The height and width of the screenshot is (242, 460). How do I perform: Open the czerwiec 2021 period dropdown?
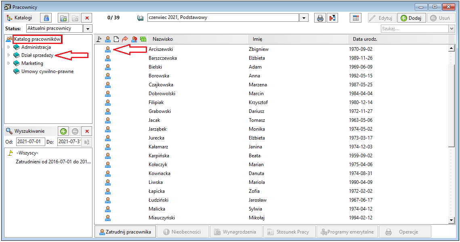coord(304,18)
